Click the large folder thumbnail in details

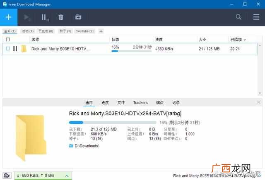[31, 138]
